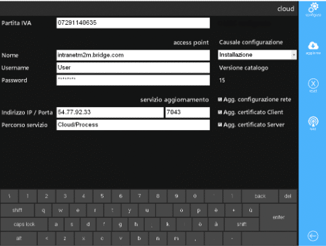Tap the m key on keyboard
The width and height of the screenshot is (326, 246).
[x=176, y=238]
